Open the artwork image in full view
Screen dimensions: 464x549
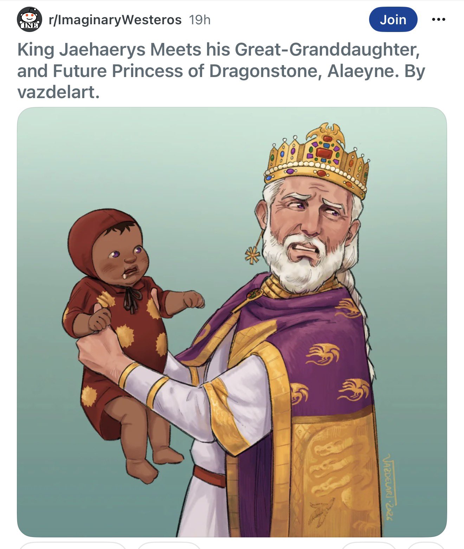232,322
